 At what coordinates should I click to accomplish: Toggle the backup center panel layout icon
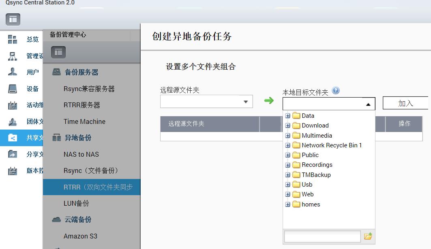(58, 52)
